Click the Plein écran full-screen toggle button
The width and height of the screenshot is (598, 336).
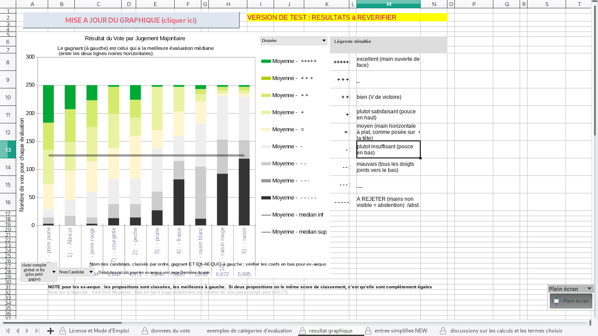(x=571, y=301)
